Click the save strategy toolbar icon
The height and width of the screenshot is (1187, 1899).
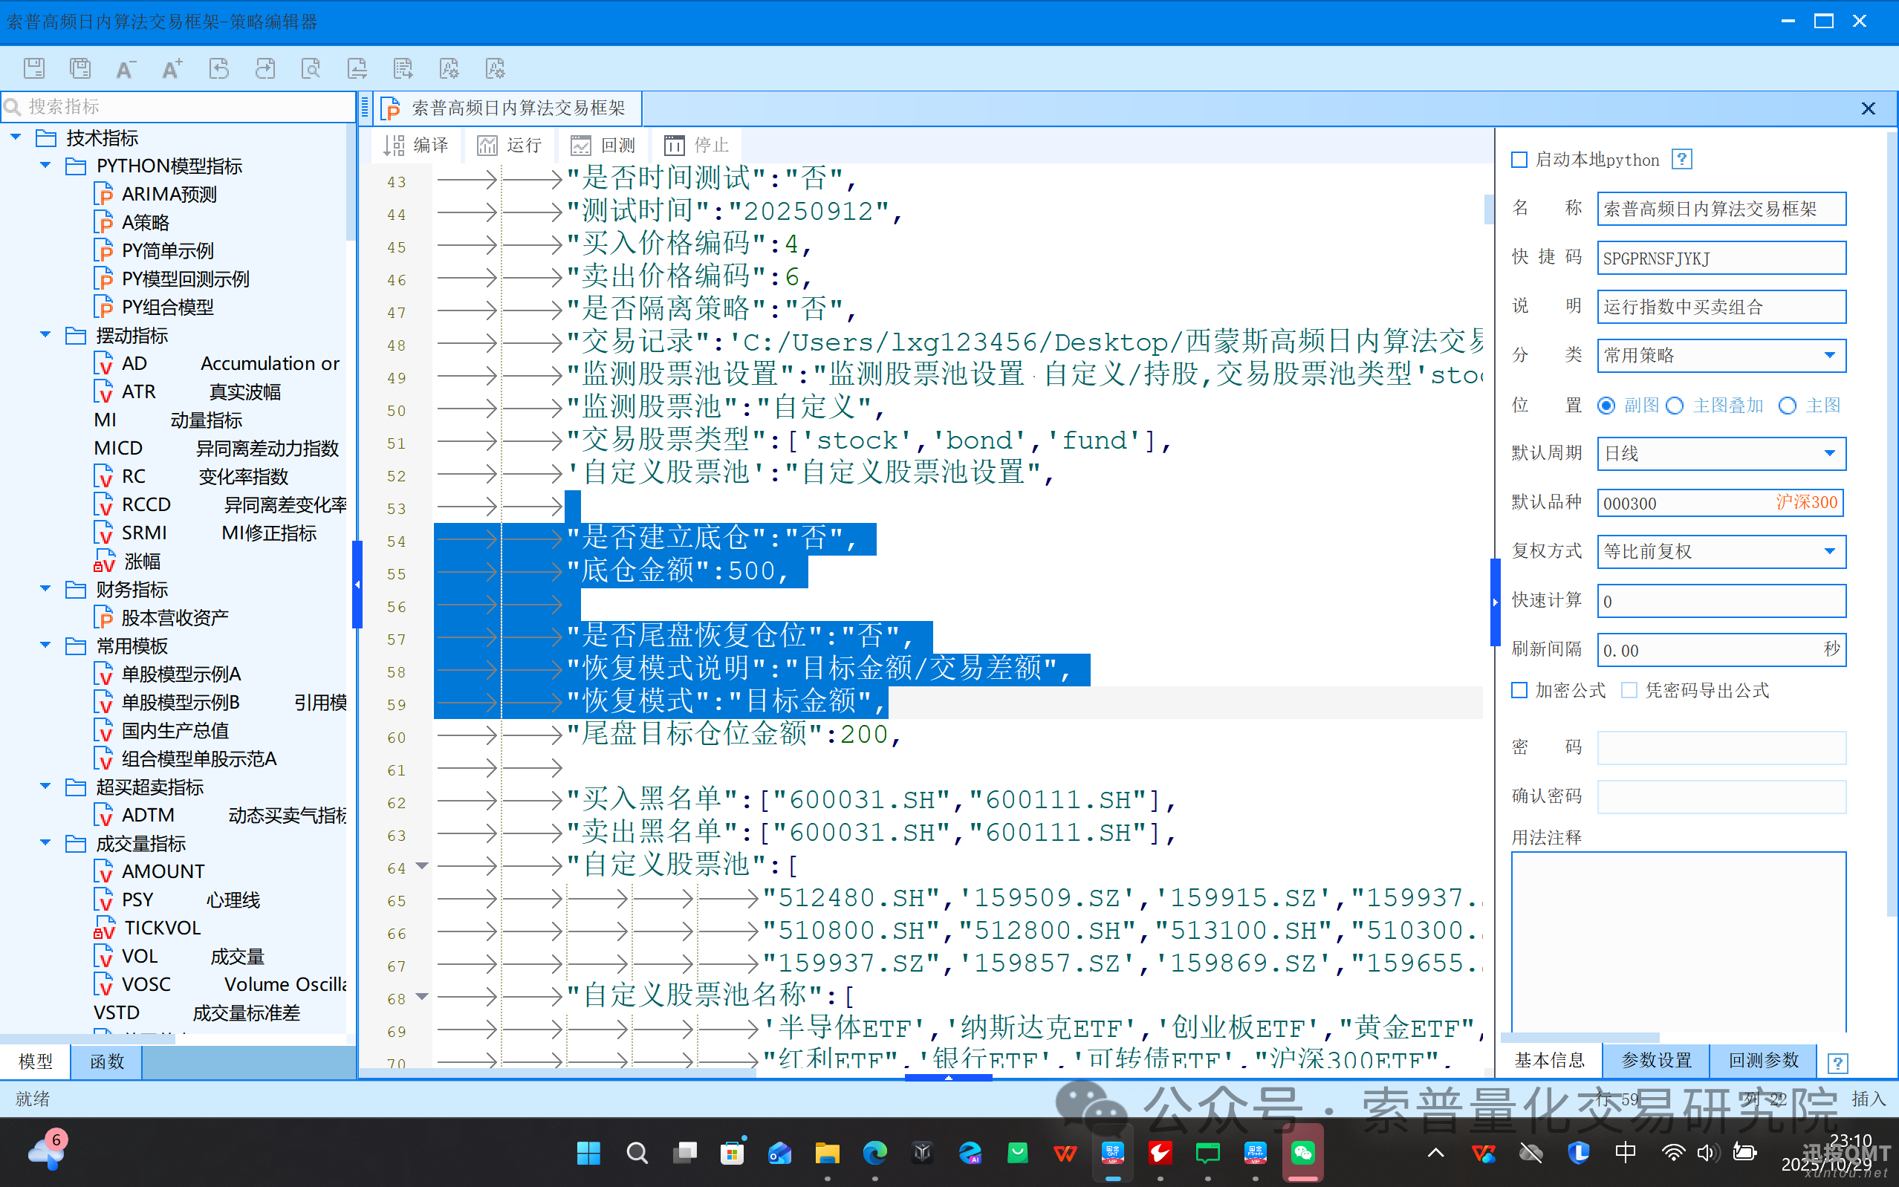pos(33,68)
